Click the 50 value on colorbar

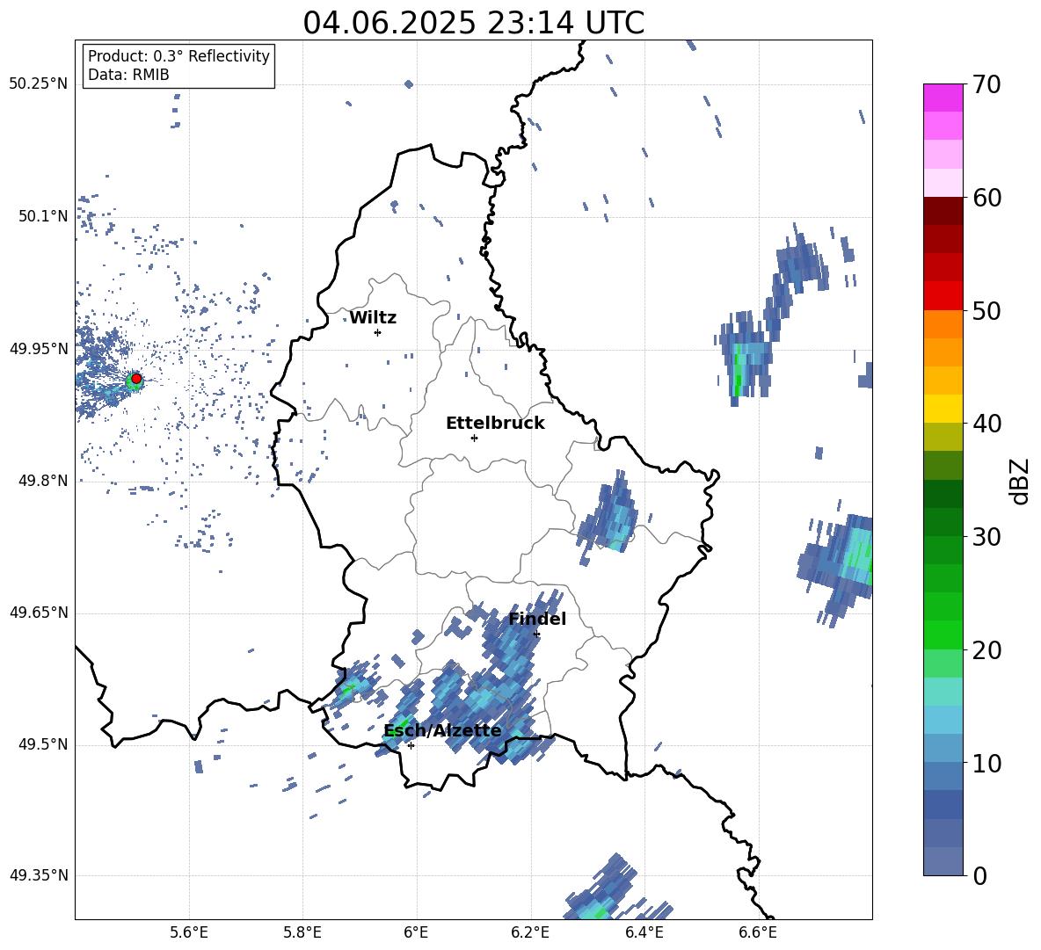(x=986, y=310)
